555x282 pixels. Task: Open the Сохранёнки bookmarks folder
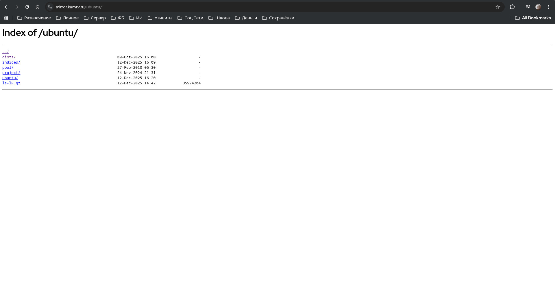click(x=278, y=18)
